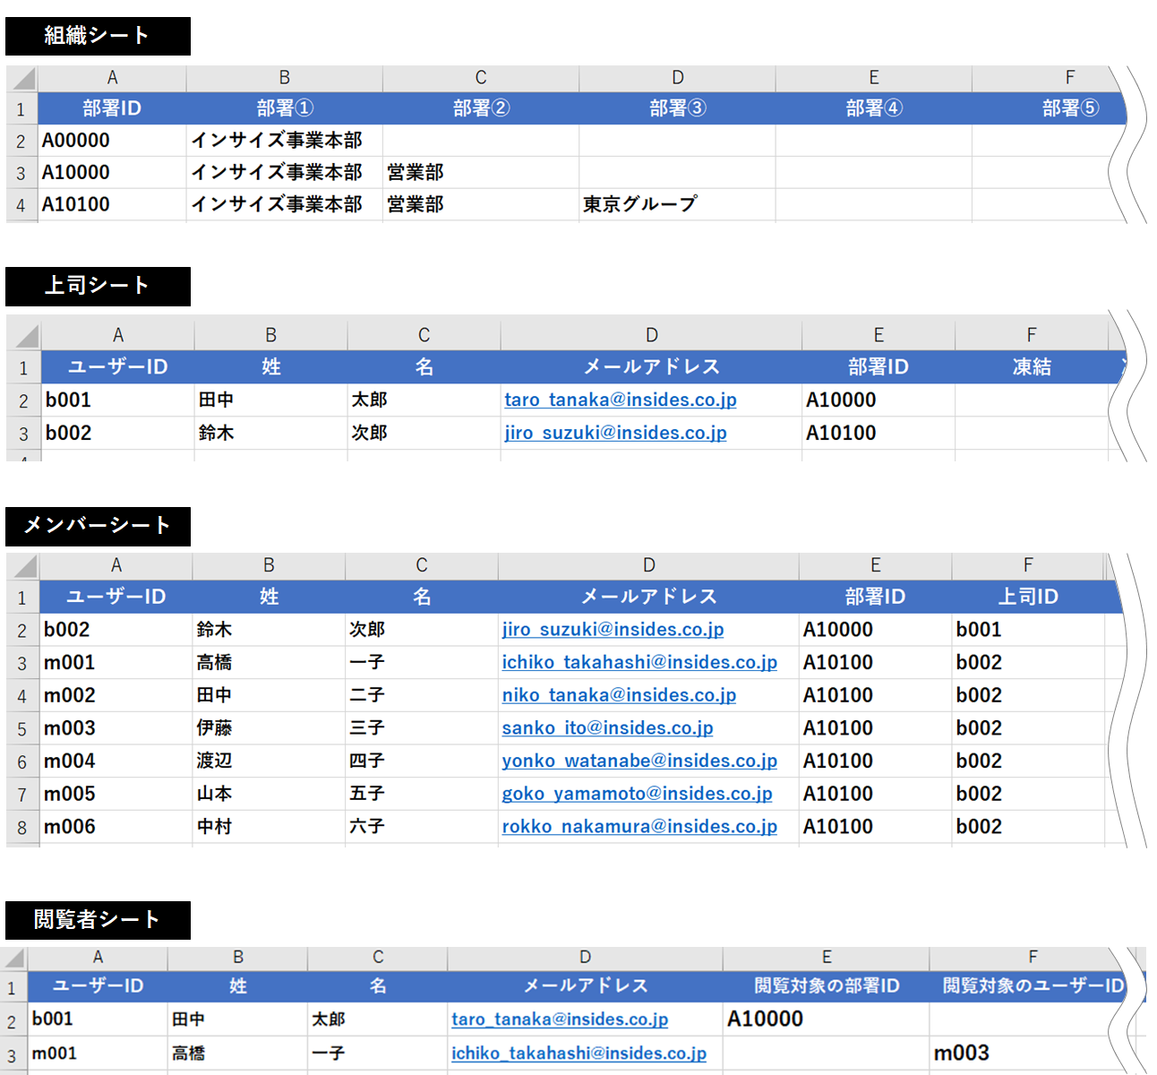
Task: Select the 凍結 header cell in 上司シート
Action: [1032, 366]
